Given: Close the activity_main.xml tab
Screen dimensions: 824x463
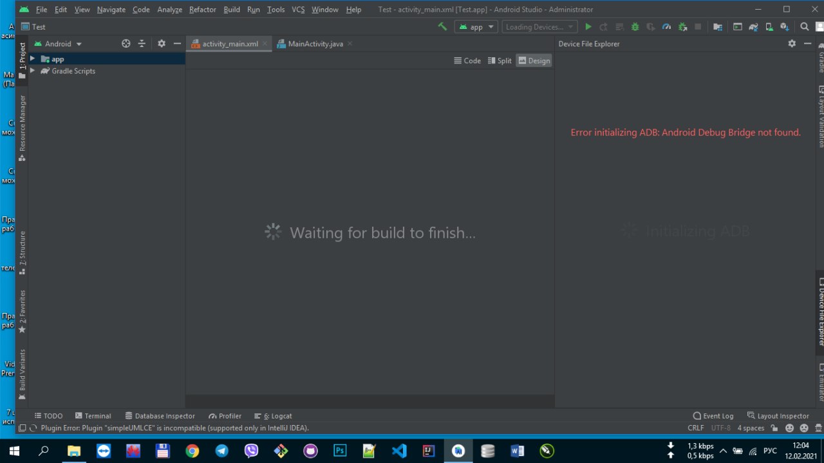Looking at the screenshot, I should (265, 44).
